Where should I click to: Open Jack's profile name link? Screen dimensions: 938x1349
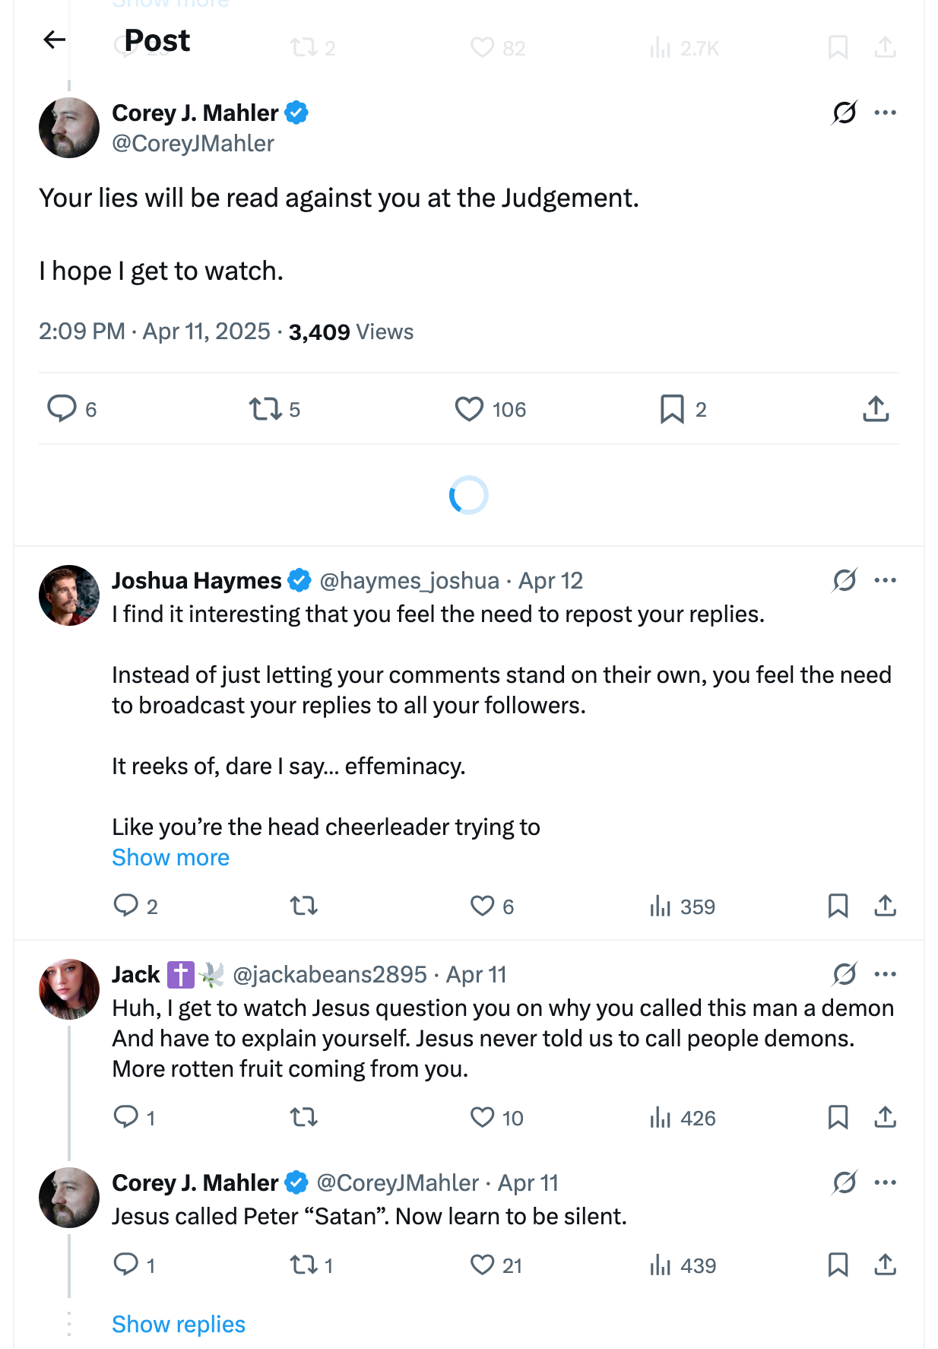136,975
